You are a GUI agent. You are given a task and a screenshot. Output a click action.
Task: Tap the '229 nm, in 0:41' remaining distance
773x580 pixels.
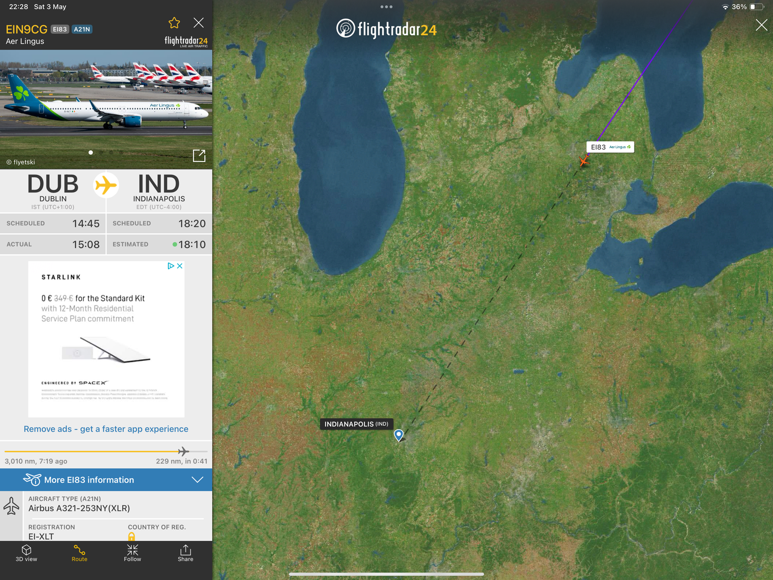[182, 461]
